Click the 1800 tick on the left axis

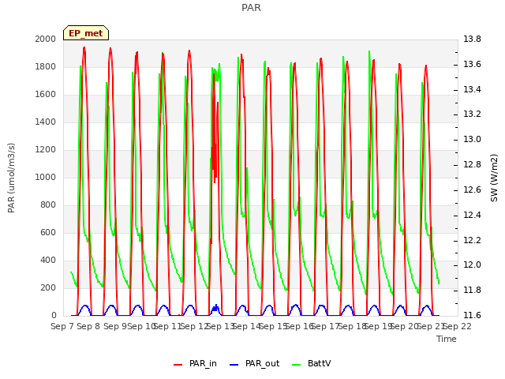46,66
